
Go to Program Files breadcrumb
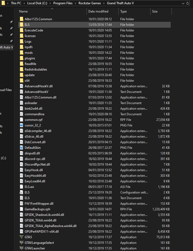click(63, 3)
